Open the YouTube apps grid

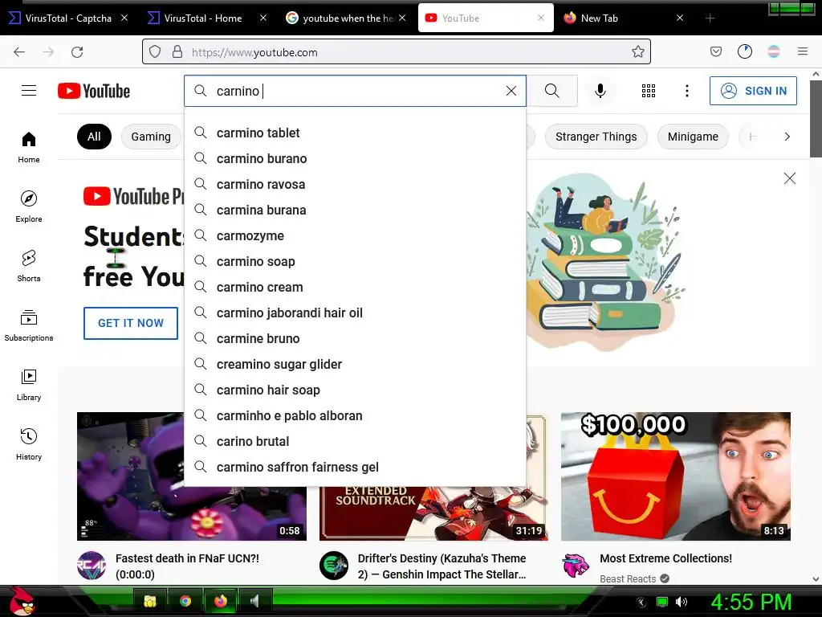(x=649, y=91)
